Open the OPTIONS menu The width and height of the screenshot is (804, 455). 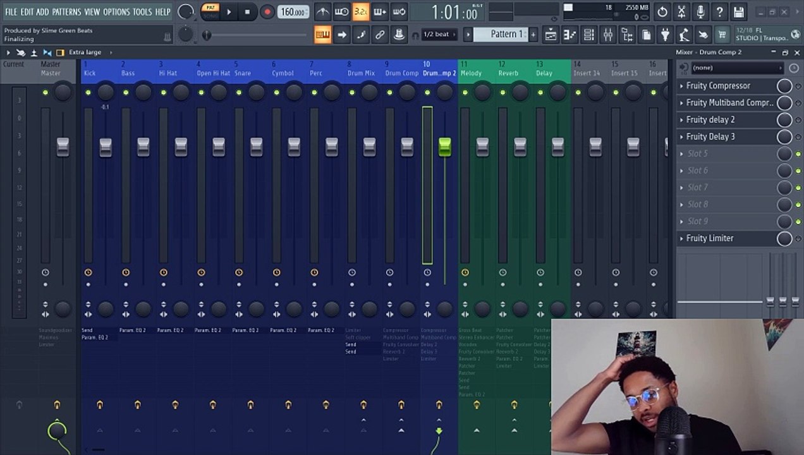pyautogui.click(x=116, y=12)
